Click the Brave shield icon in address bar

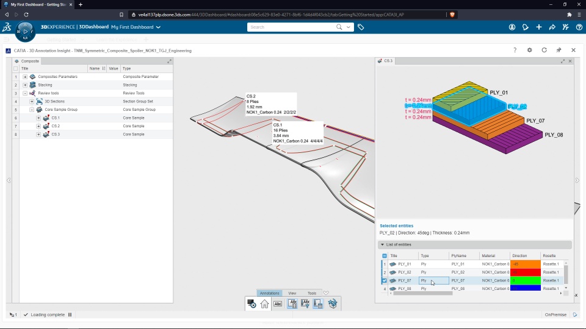pyautogui.click(x=452, y=15)
